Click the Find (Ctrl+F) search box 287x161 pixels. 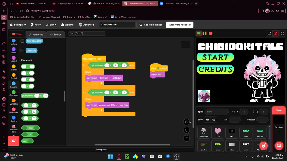[87, 33]
